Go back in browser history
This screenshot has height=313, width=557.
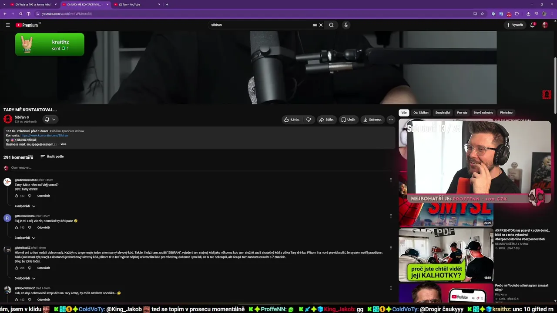(x=5, y=13)
